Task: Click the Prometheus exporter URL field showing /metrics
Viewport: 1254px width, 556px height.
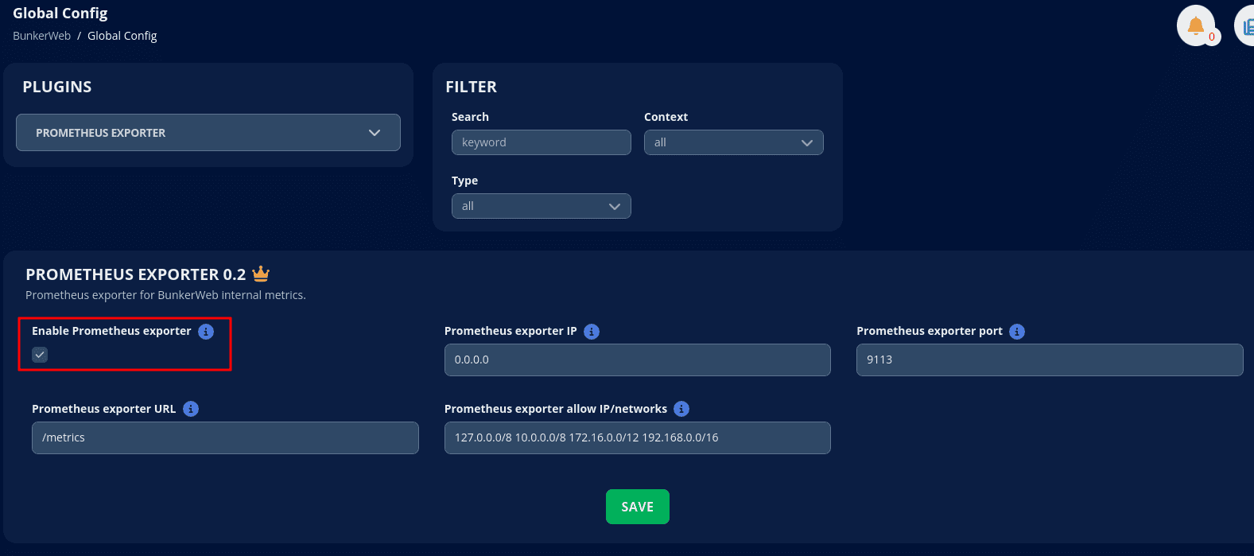Action: pos(225,437)
